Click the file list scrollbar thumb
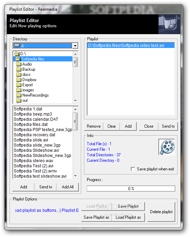The image size is (190, 237). [x=75, y=121]
